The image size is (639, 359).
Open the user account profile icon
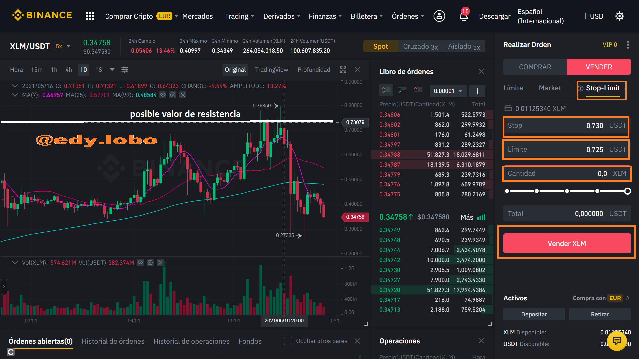point(439,16)
